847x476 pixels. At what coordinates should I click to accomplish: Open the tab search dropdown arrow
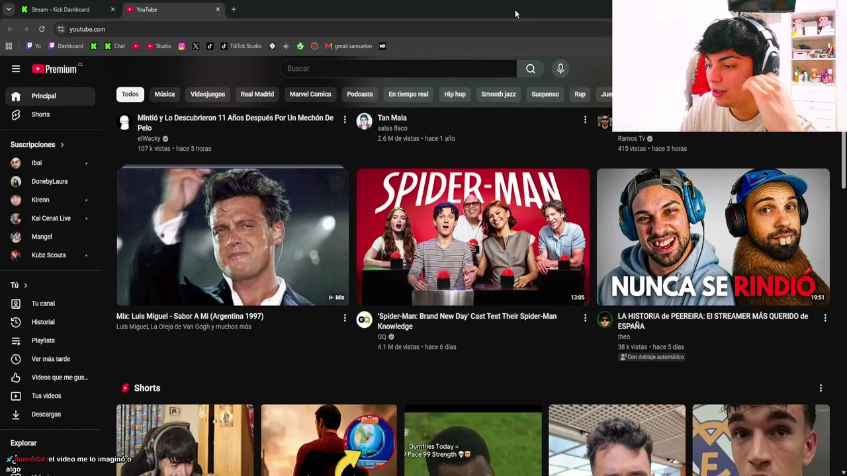(9, 9)
